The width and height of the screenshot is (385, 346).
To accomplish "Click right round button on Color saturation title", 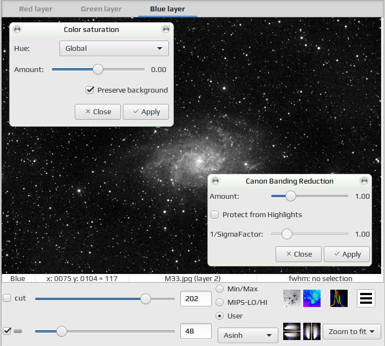I will (x=166, y=29).
